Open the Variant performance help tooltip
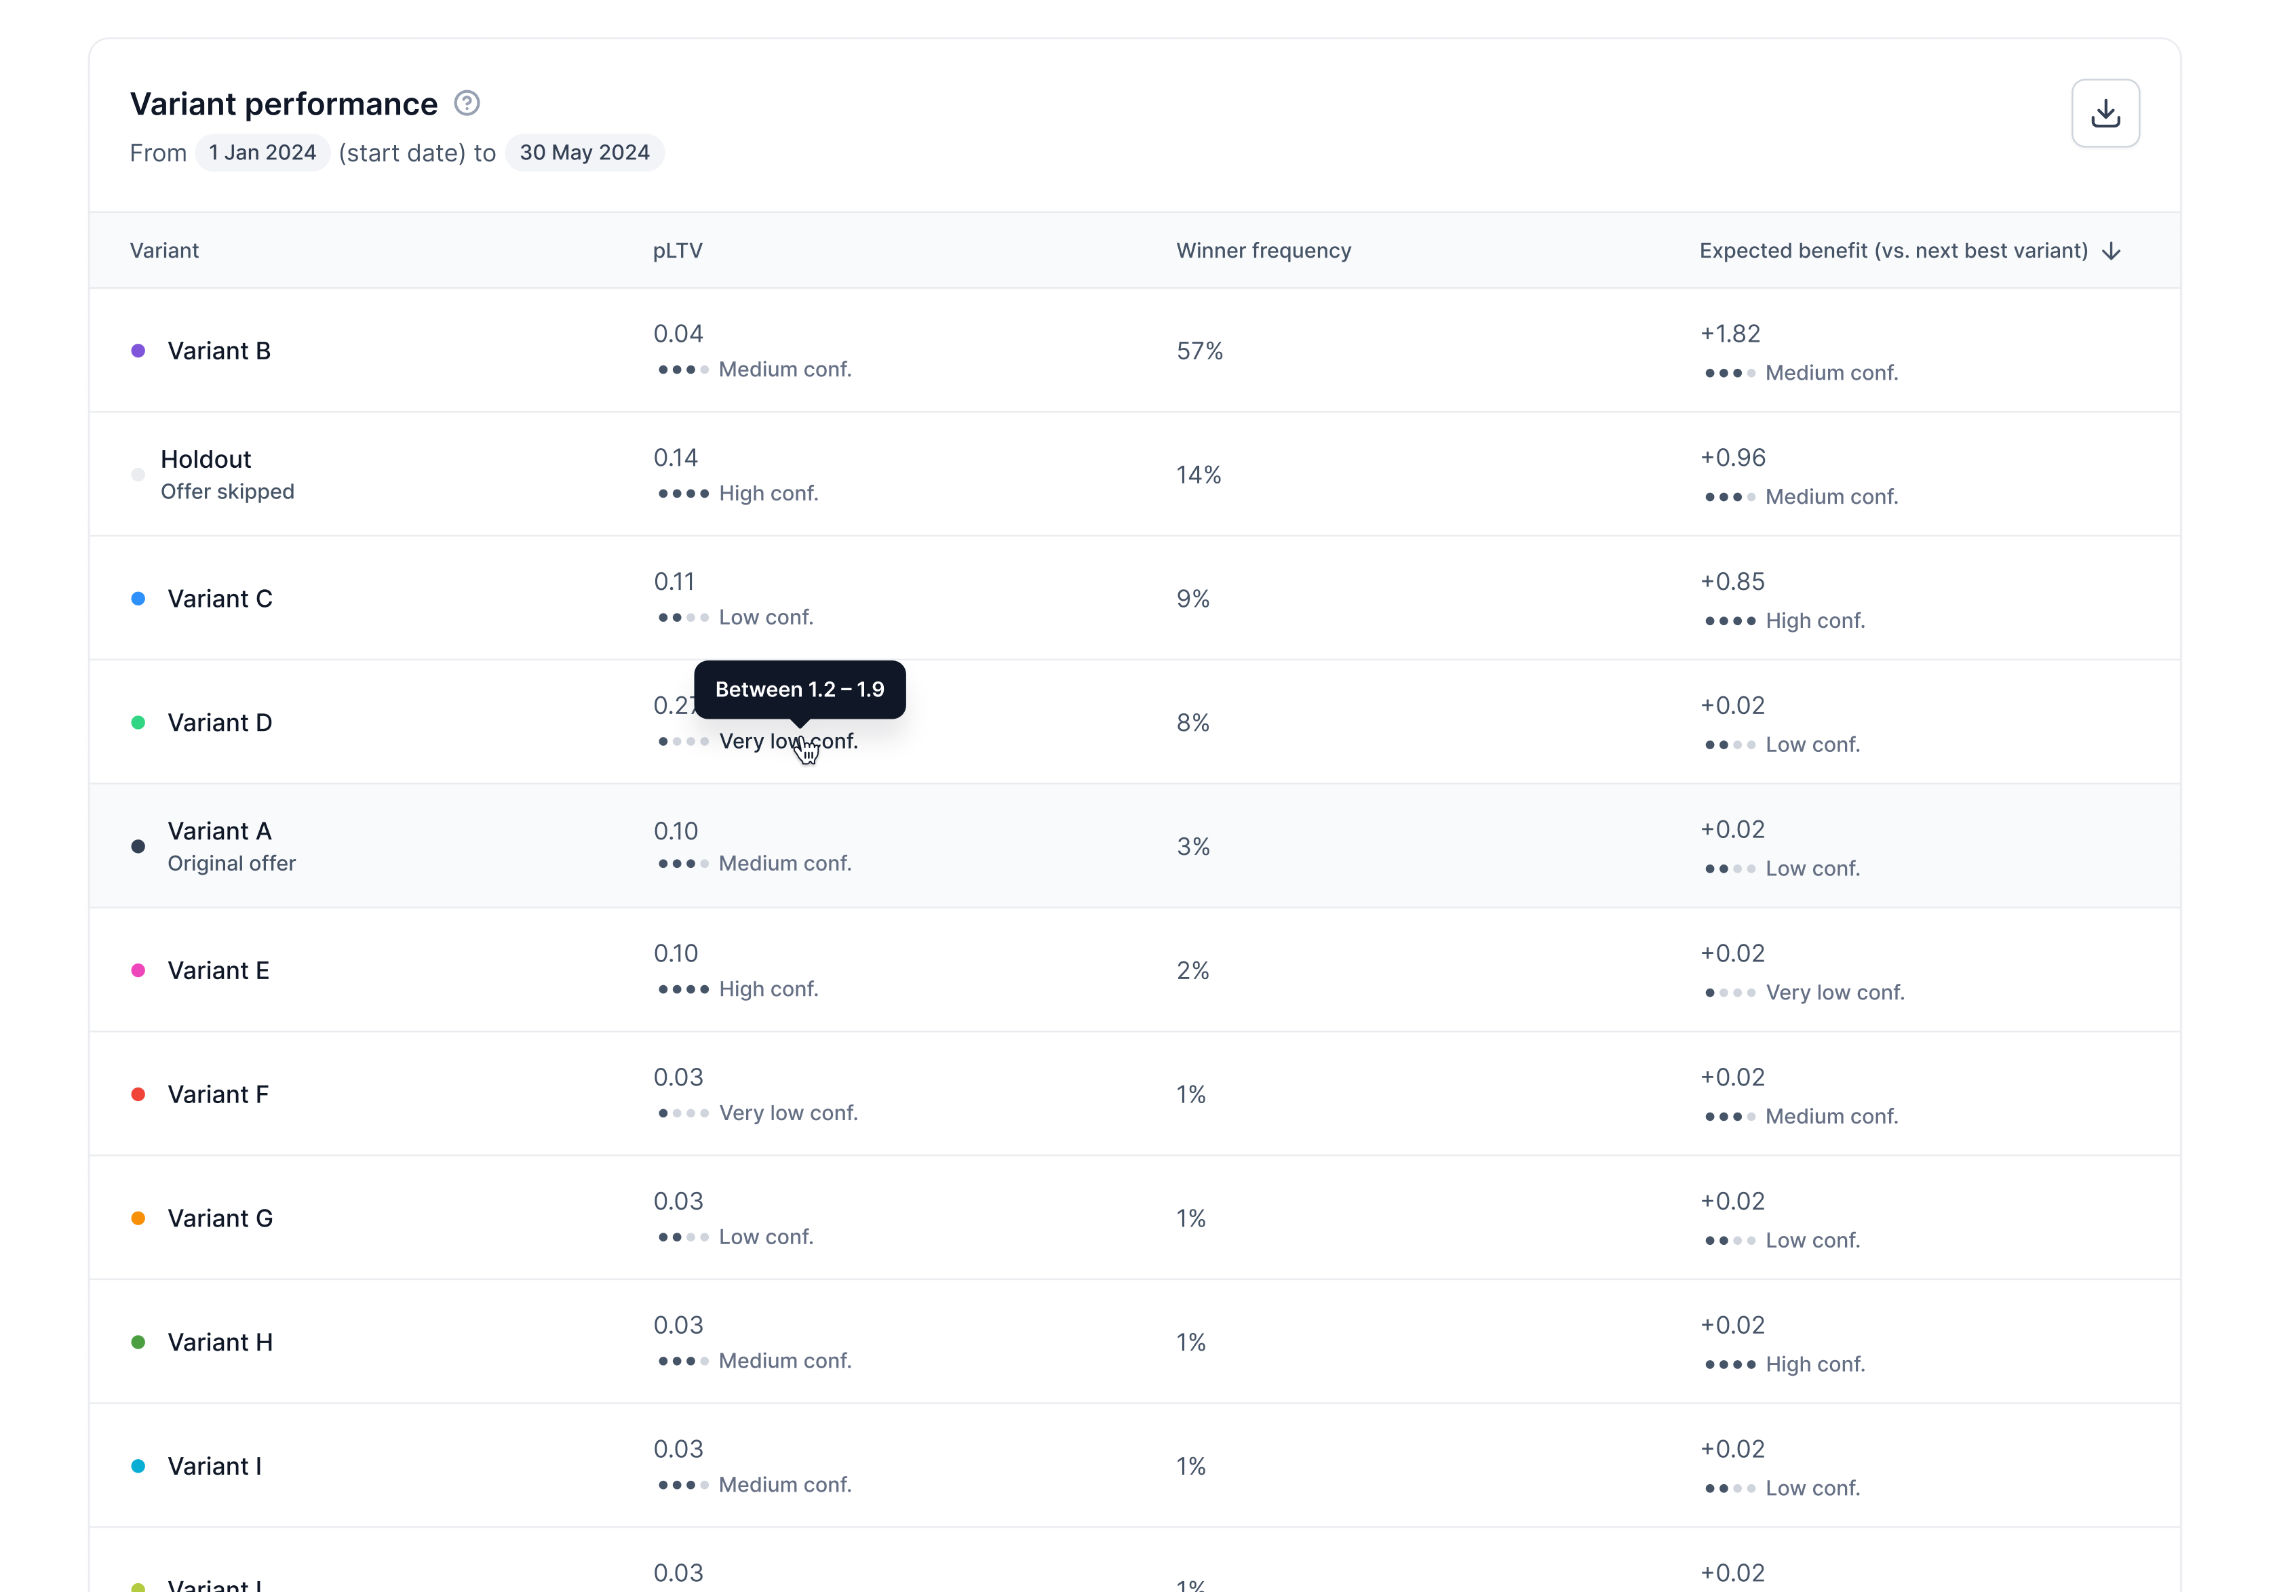2275x1592 pixels. [467, 102]
